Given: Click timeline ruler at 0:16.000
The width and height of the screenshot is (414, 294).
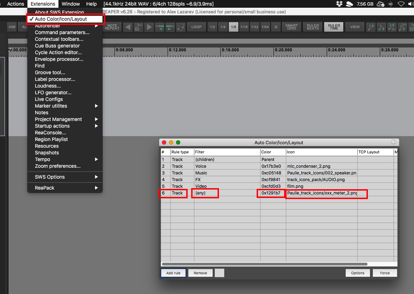Looking at the screenshot, I should pyautogui.click(x=230, y=50).
